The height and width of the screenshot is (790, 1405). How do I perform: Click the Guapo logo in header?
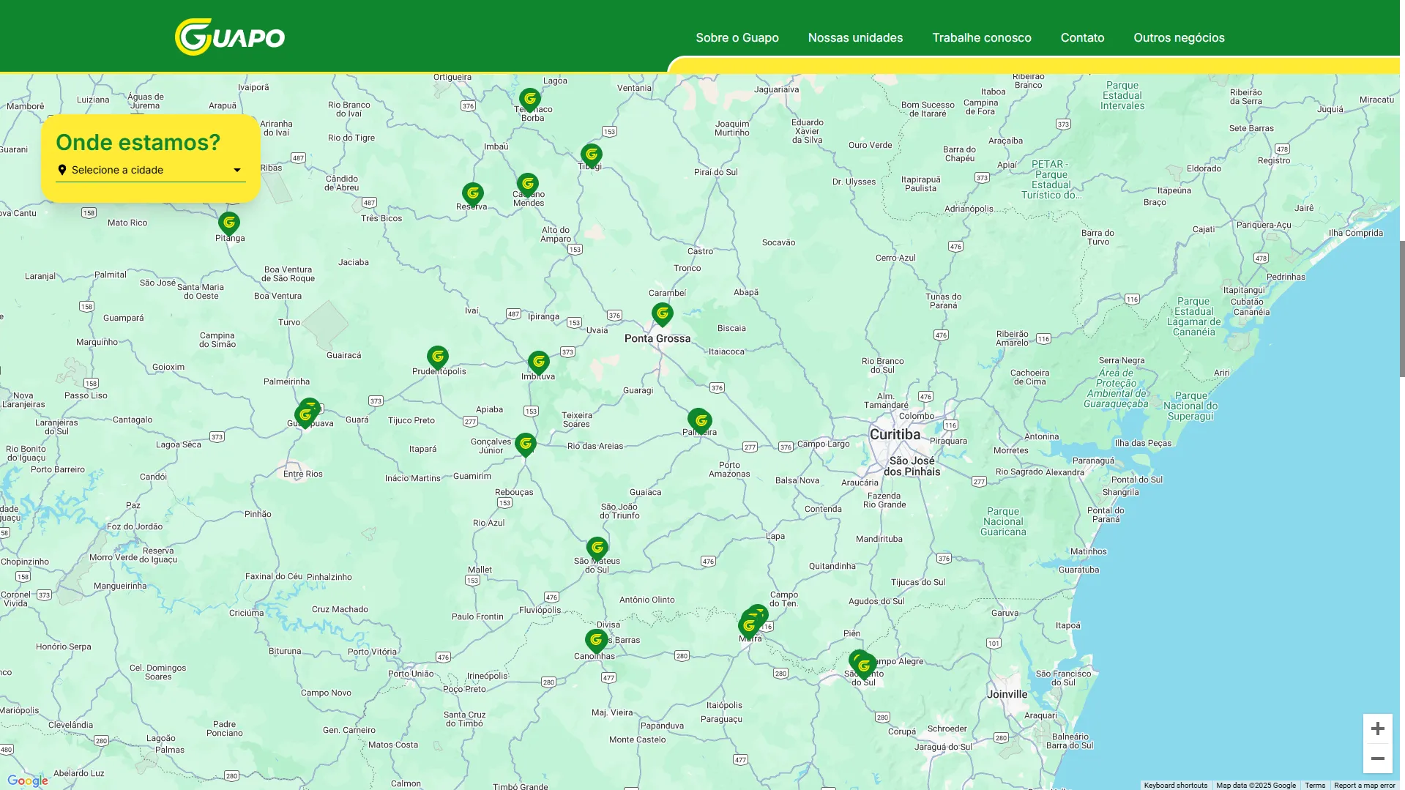(x=230, y=37)
